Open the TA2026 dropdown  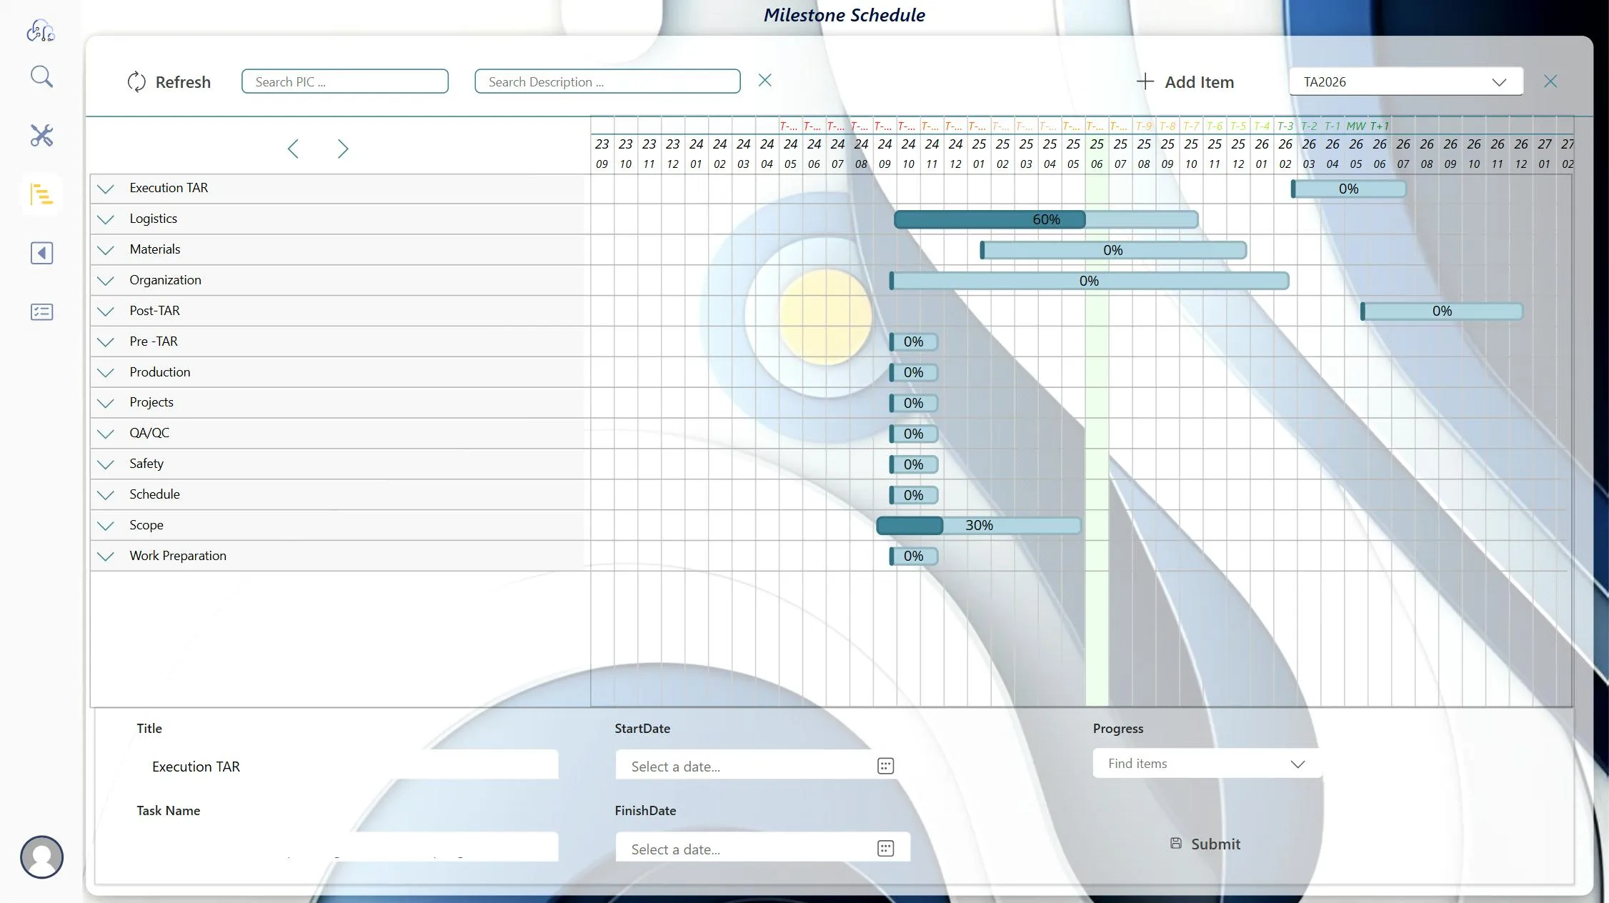(x=1405, y=81)
